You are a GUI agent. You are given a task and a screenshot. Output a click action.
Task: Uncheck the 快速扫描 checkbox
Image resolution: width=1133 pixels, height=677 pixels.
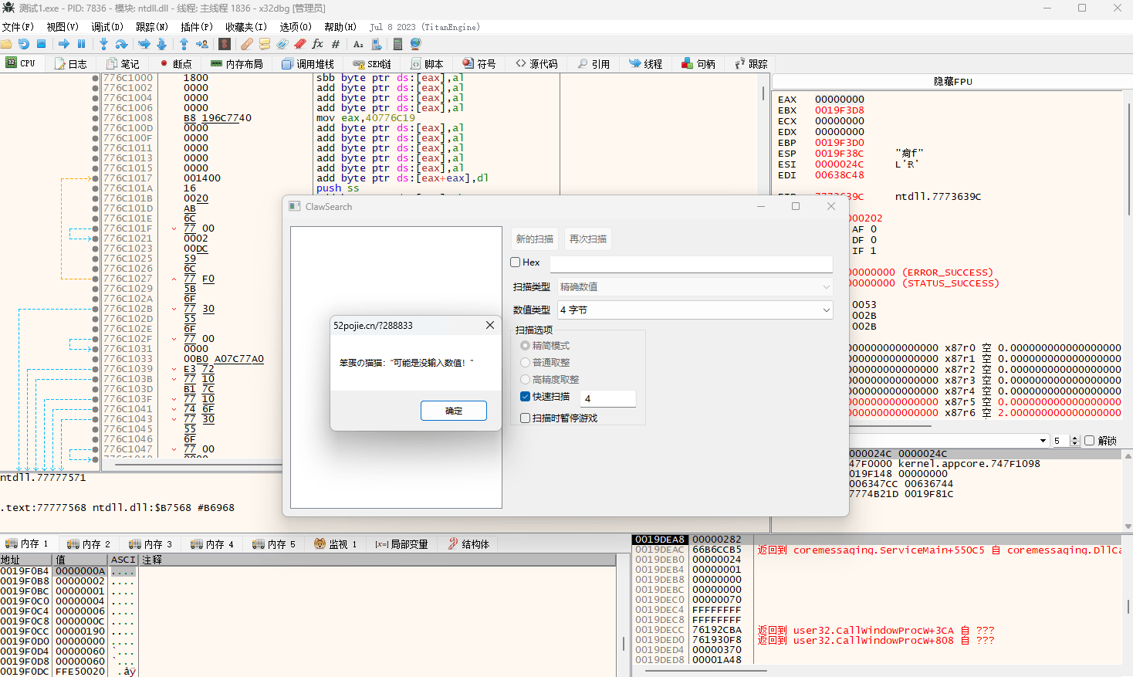click(x=526, y=397)
